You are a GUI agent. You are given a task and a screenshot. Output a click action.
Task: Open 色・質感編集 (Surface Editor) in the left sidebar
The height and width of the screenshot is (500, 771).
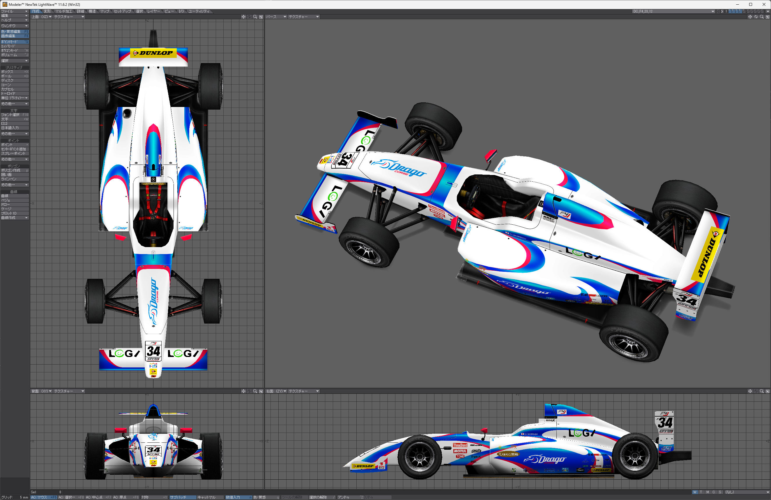[15, 32]
